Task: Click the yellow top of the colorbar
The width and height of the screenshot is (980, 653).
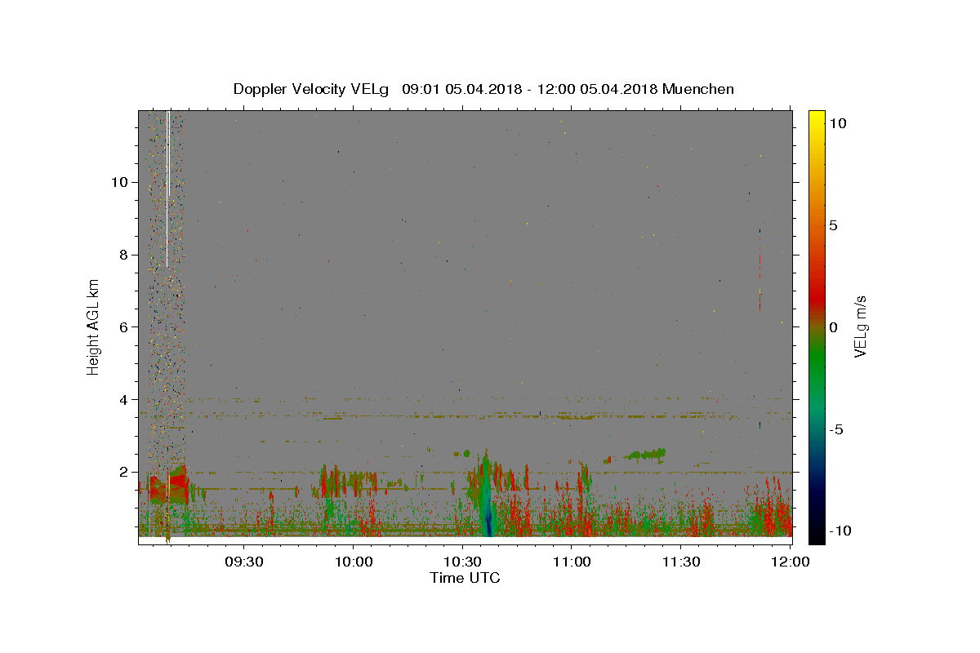Action: pyautogui.click(x=816, y=119)
